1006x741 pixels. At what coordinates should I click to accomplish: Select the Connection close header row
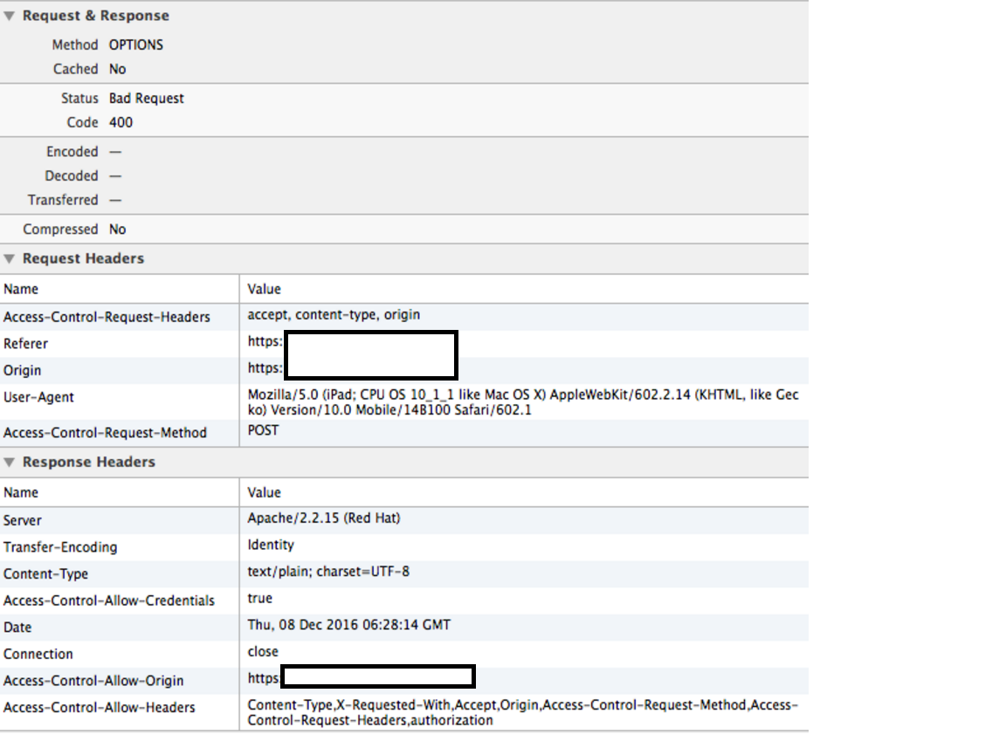point(38,654)
